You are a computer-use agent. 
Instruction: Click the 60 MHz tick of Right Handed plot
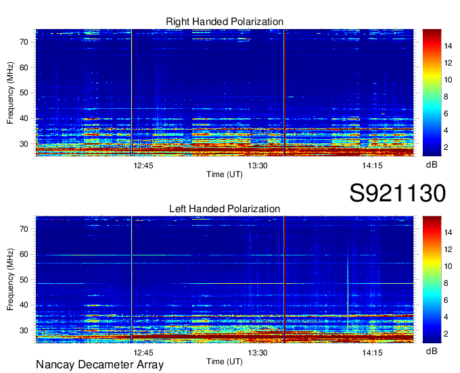point(24,68)
